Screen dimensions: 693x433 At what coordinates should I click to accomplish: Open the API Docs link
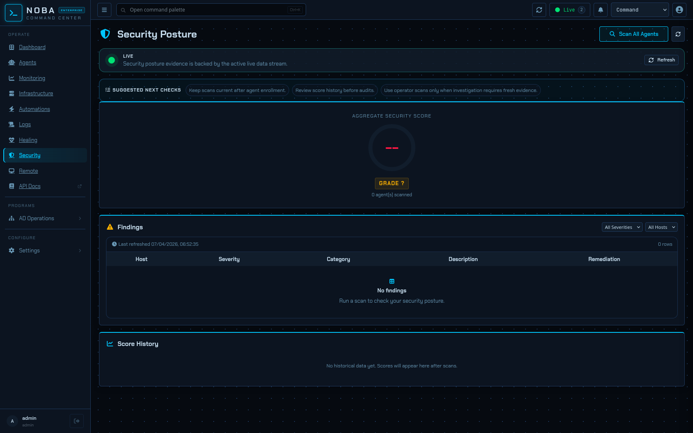click(x=30, y=186)
